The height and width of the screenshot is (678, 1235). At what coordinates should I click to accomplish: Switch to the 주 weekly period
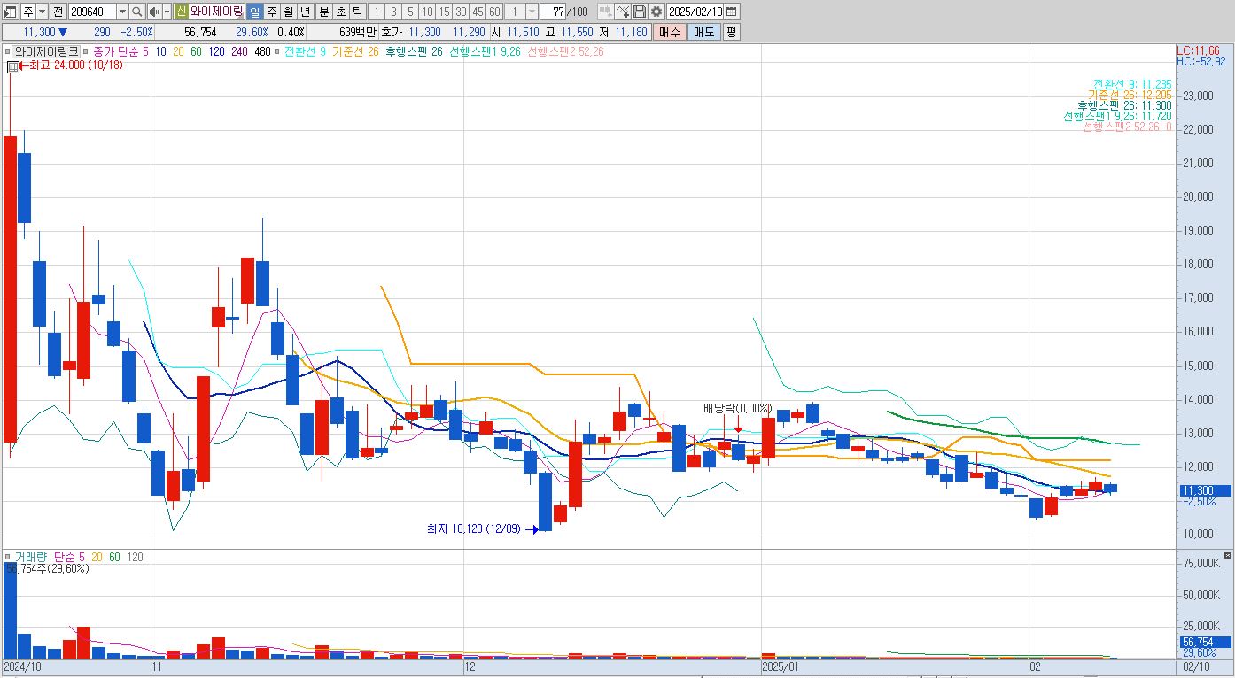271,12
